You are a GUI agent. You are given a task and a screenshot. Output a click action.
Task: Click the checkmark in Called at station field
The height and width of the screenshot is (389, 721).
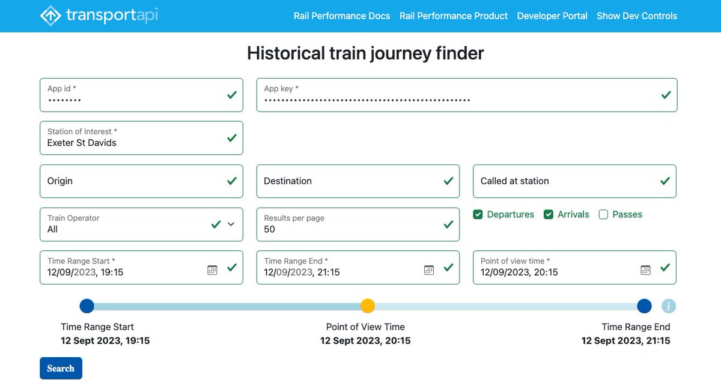click(665, 181)
